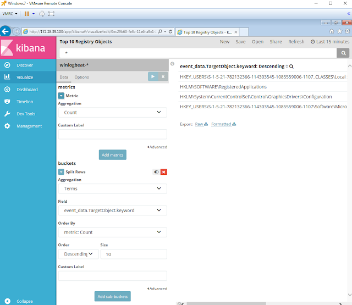The height and width of the screenshot is (305, 352).
Task: Enter VMRC full screen mode
Action: pos(51,14)
